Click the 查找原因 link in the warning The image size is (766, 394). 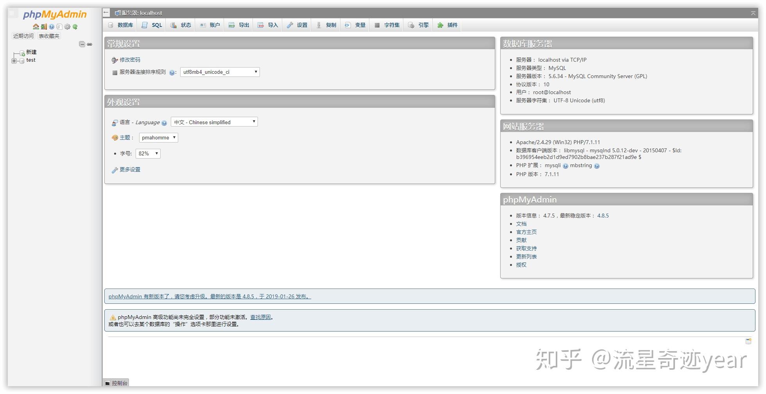261,317
